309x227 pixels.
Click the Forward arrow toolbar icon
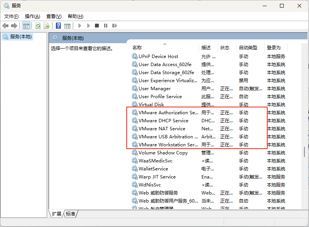(14, 26)
